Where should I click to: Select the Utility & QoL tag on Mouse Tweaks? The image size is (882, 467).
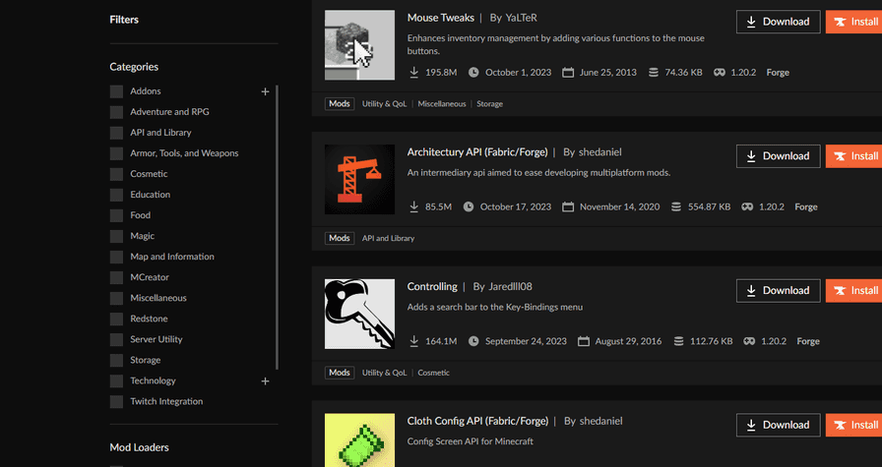pos(384,103)
